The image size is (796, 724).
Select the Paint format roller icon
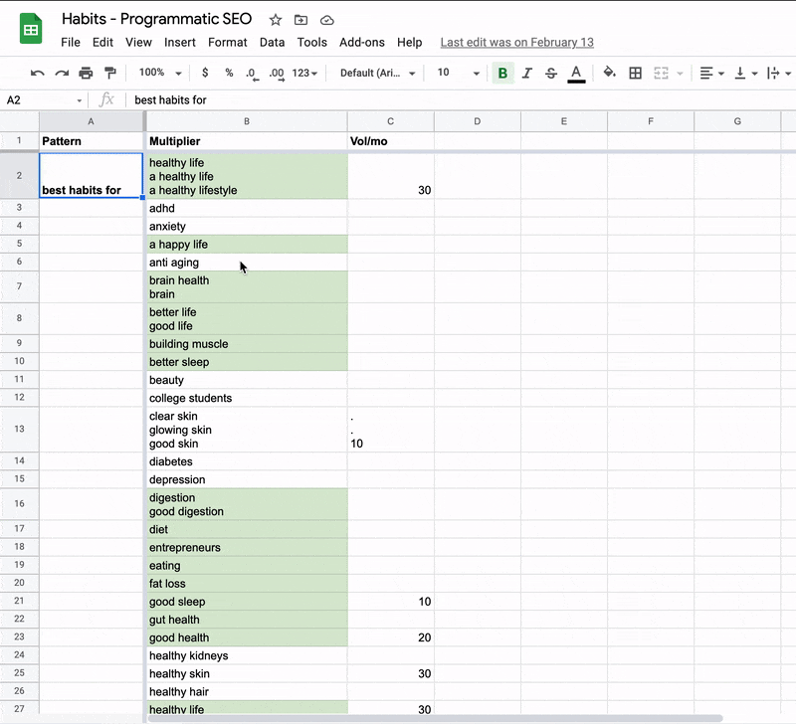109,73
